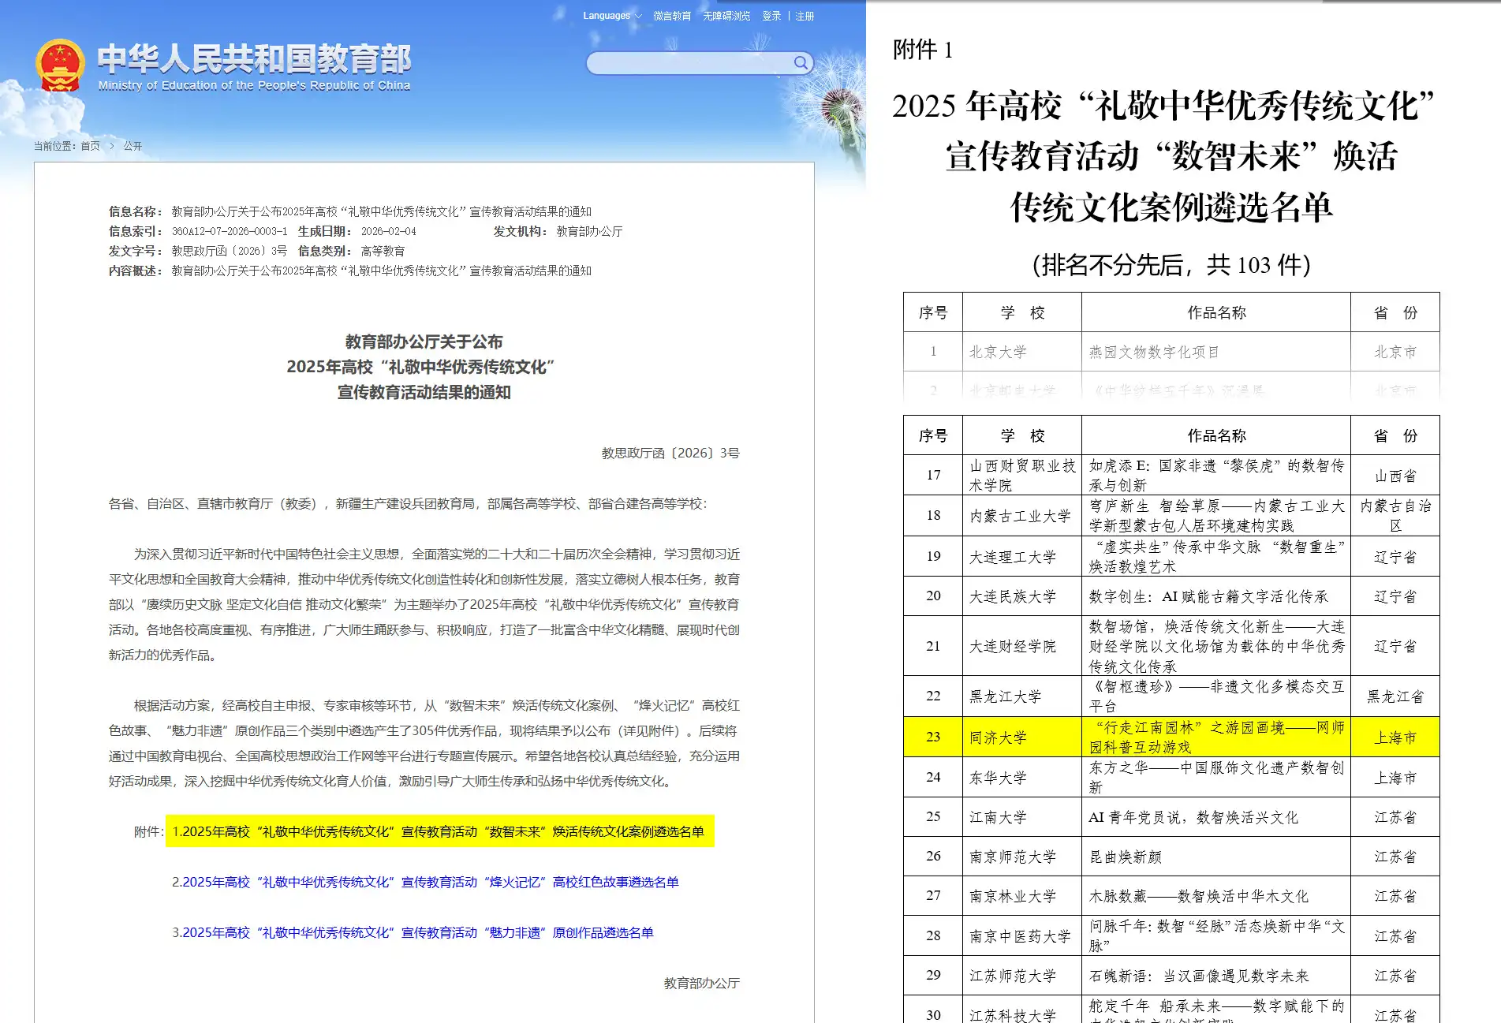
Task: Click the 北京大学 cell in first table
Action: pyautogui.click(x=1021, y=352)
